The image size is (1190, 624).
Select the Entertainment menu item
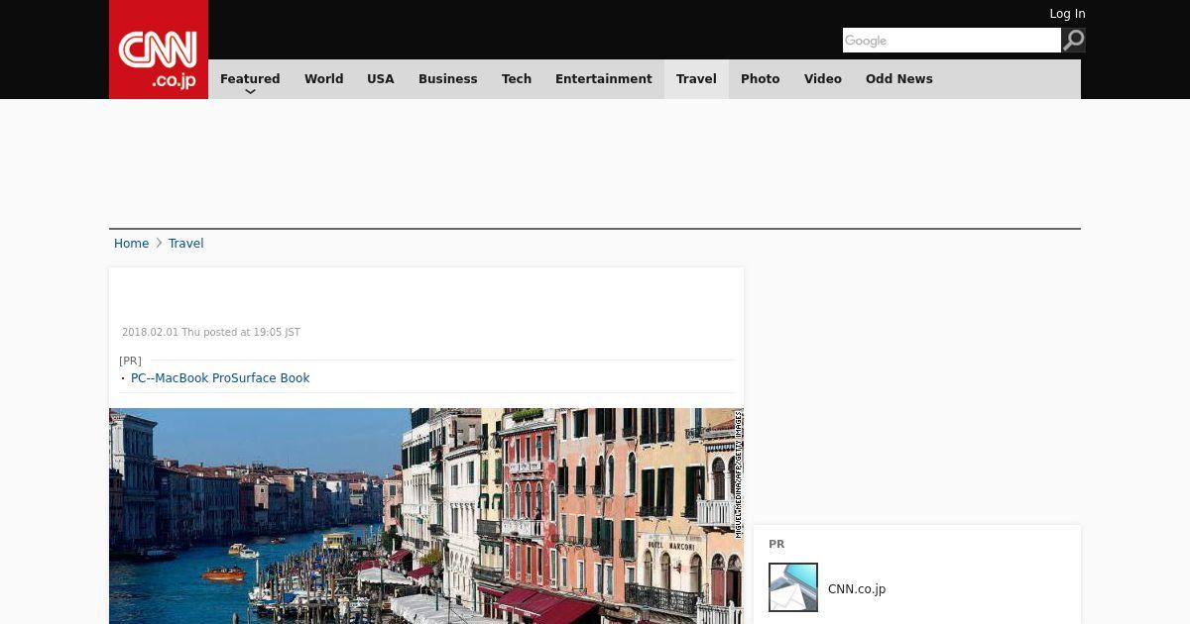604,79
